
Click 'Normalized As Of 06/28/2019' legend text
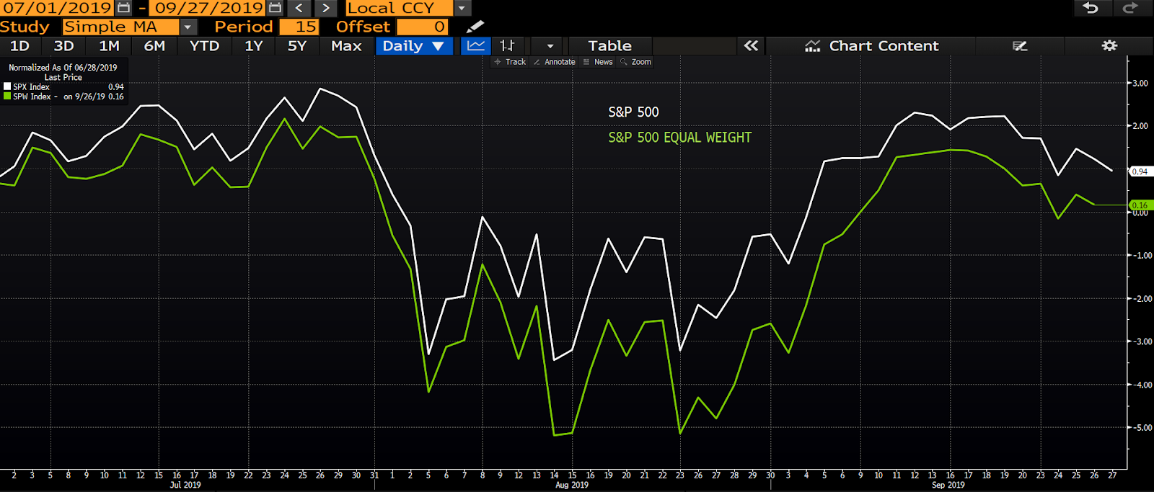tap(63, 68)
